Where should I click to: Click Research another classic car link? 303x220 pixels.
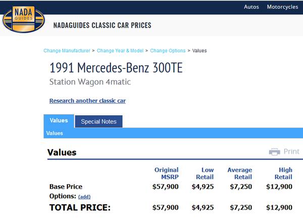click(x=87, y=101)
